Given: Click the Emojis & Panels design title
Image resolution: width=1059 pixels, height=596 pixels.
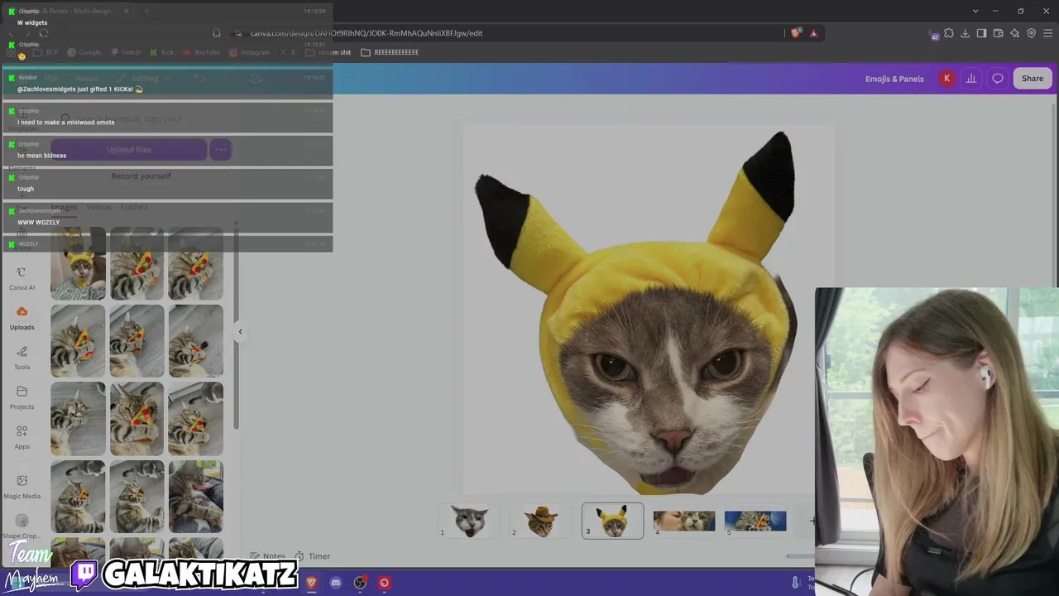Looking at the screenshot, I should (x=894, y=79).
